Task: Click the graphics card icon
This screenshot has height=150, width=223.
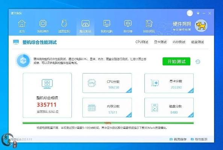Action: (x=155, y=83)
